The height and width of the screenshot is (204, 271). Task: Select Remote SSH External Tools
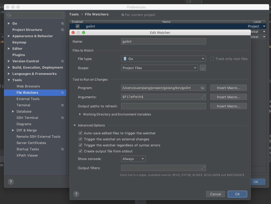tap(38, 137)
